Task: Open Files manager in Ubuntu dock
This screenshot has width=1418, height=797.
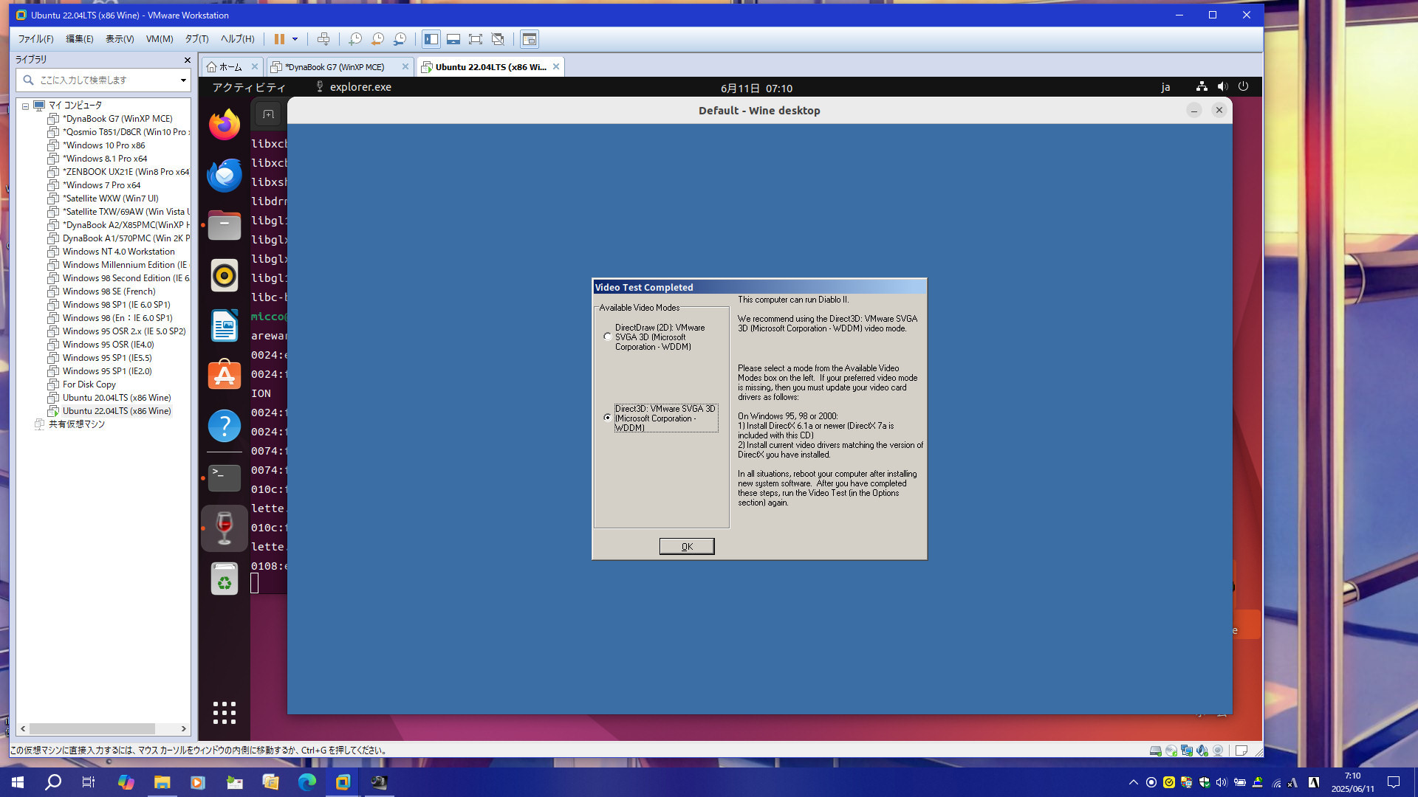Action: click(225, 225)
